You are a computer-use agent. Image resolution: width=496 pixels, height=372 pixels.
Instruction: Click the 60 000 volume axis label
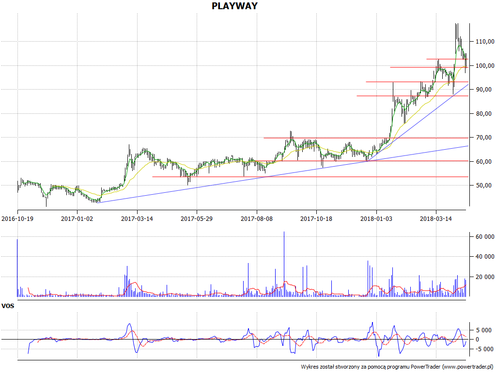pyautogui.click(x=484, y=236)
